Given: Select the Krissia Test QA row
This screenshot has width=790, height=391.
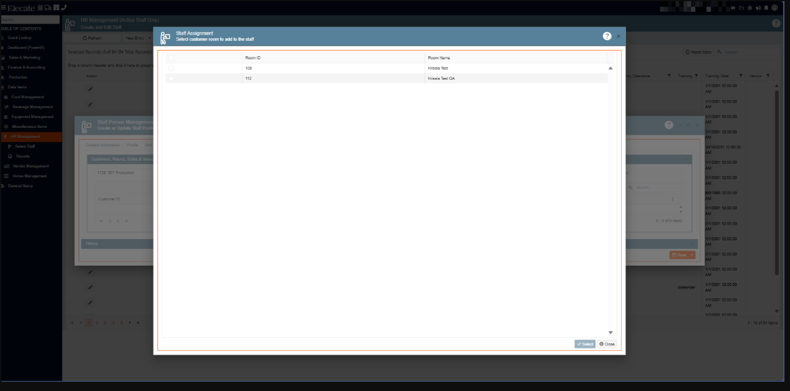Looking at the screenshot, I should point(441,78).
